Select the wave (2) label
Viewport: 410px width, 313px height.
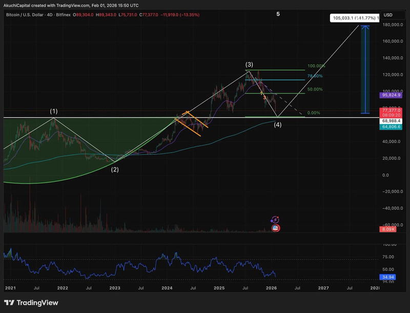(x=115, y=169)
